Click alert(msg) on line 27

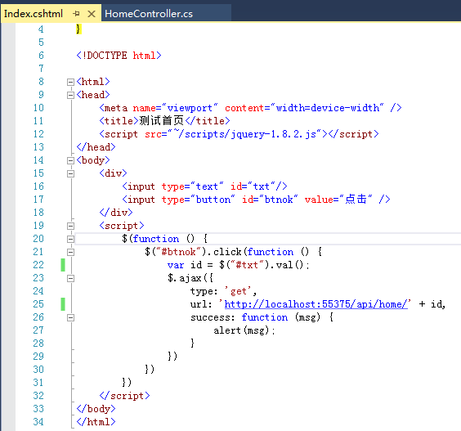pos(241,330)
